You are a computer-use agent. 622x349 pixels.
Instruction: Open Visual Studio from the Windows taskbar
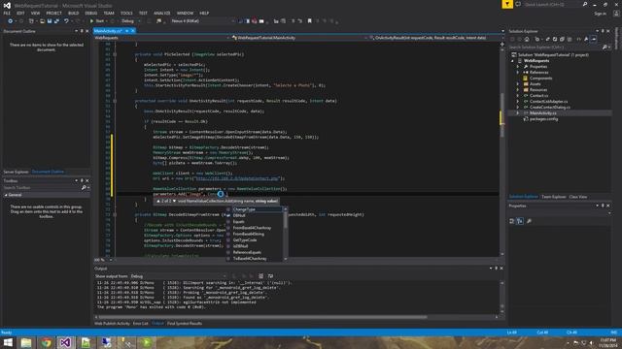(66, 342)
